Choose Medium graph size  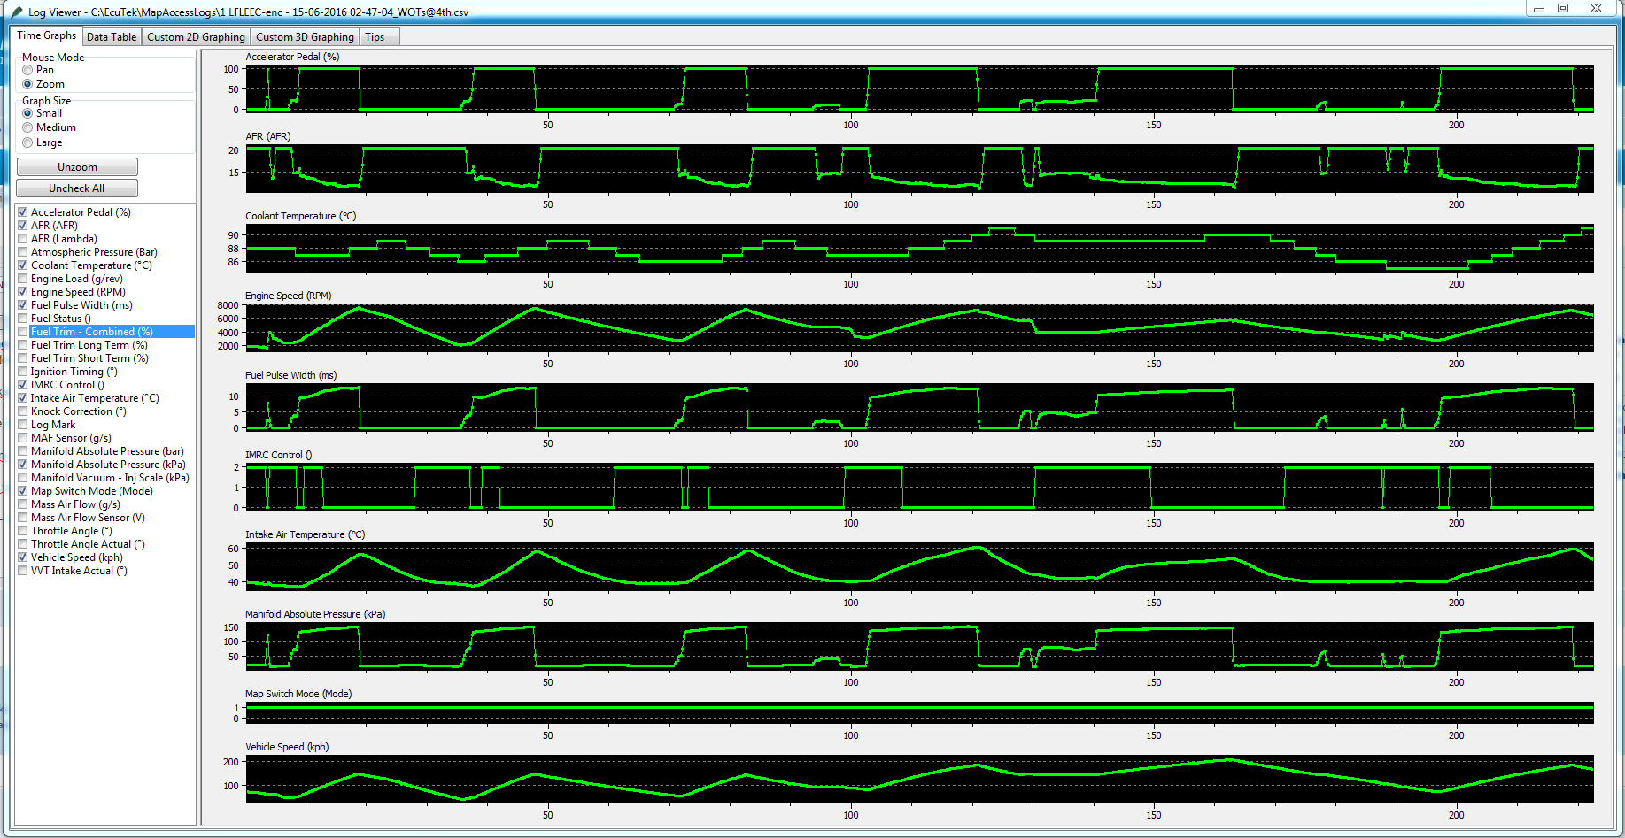27,127
